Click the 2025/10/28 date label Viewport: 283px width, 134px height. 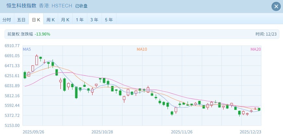click(x=102, y=132)
